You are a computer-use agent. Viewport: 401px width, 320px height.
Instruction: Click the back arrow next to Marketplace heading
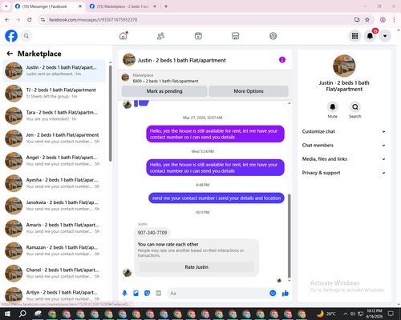click(10, 54)
